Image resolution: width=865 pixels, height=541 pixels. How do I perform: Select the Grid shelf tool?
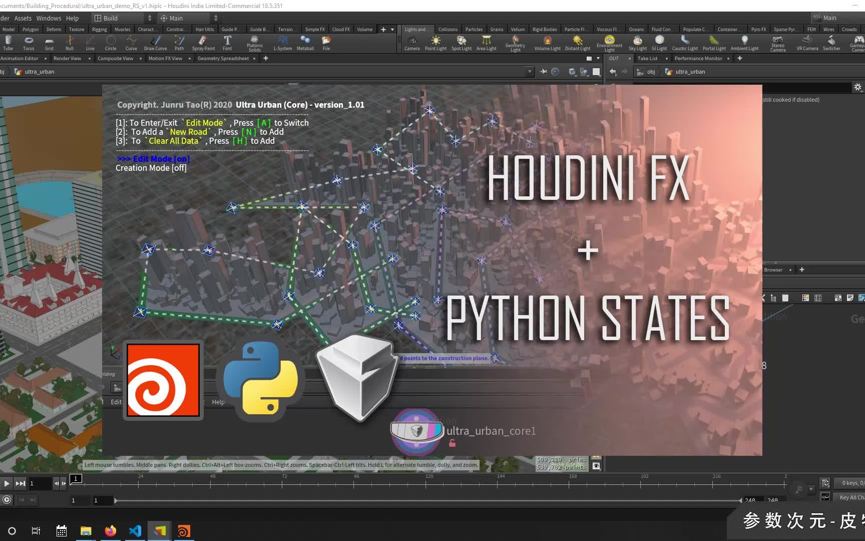(x=49, y=43)
